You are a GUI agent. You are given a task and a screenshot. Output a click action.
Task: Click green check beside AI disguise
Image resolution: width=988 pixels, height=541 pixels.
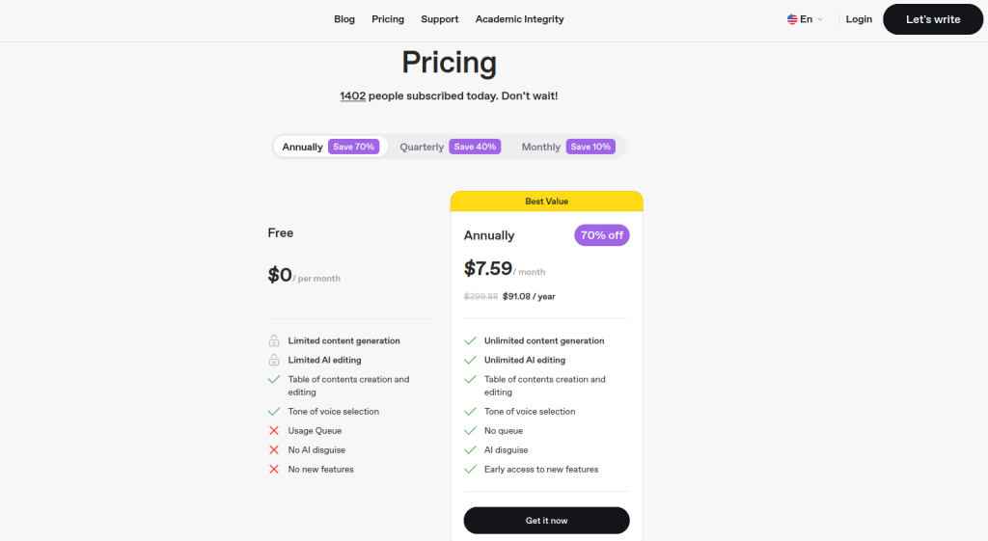pyautogui.click(x=470, y=449)
